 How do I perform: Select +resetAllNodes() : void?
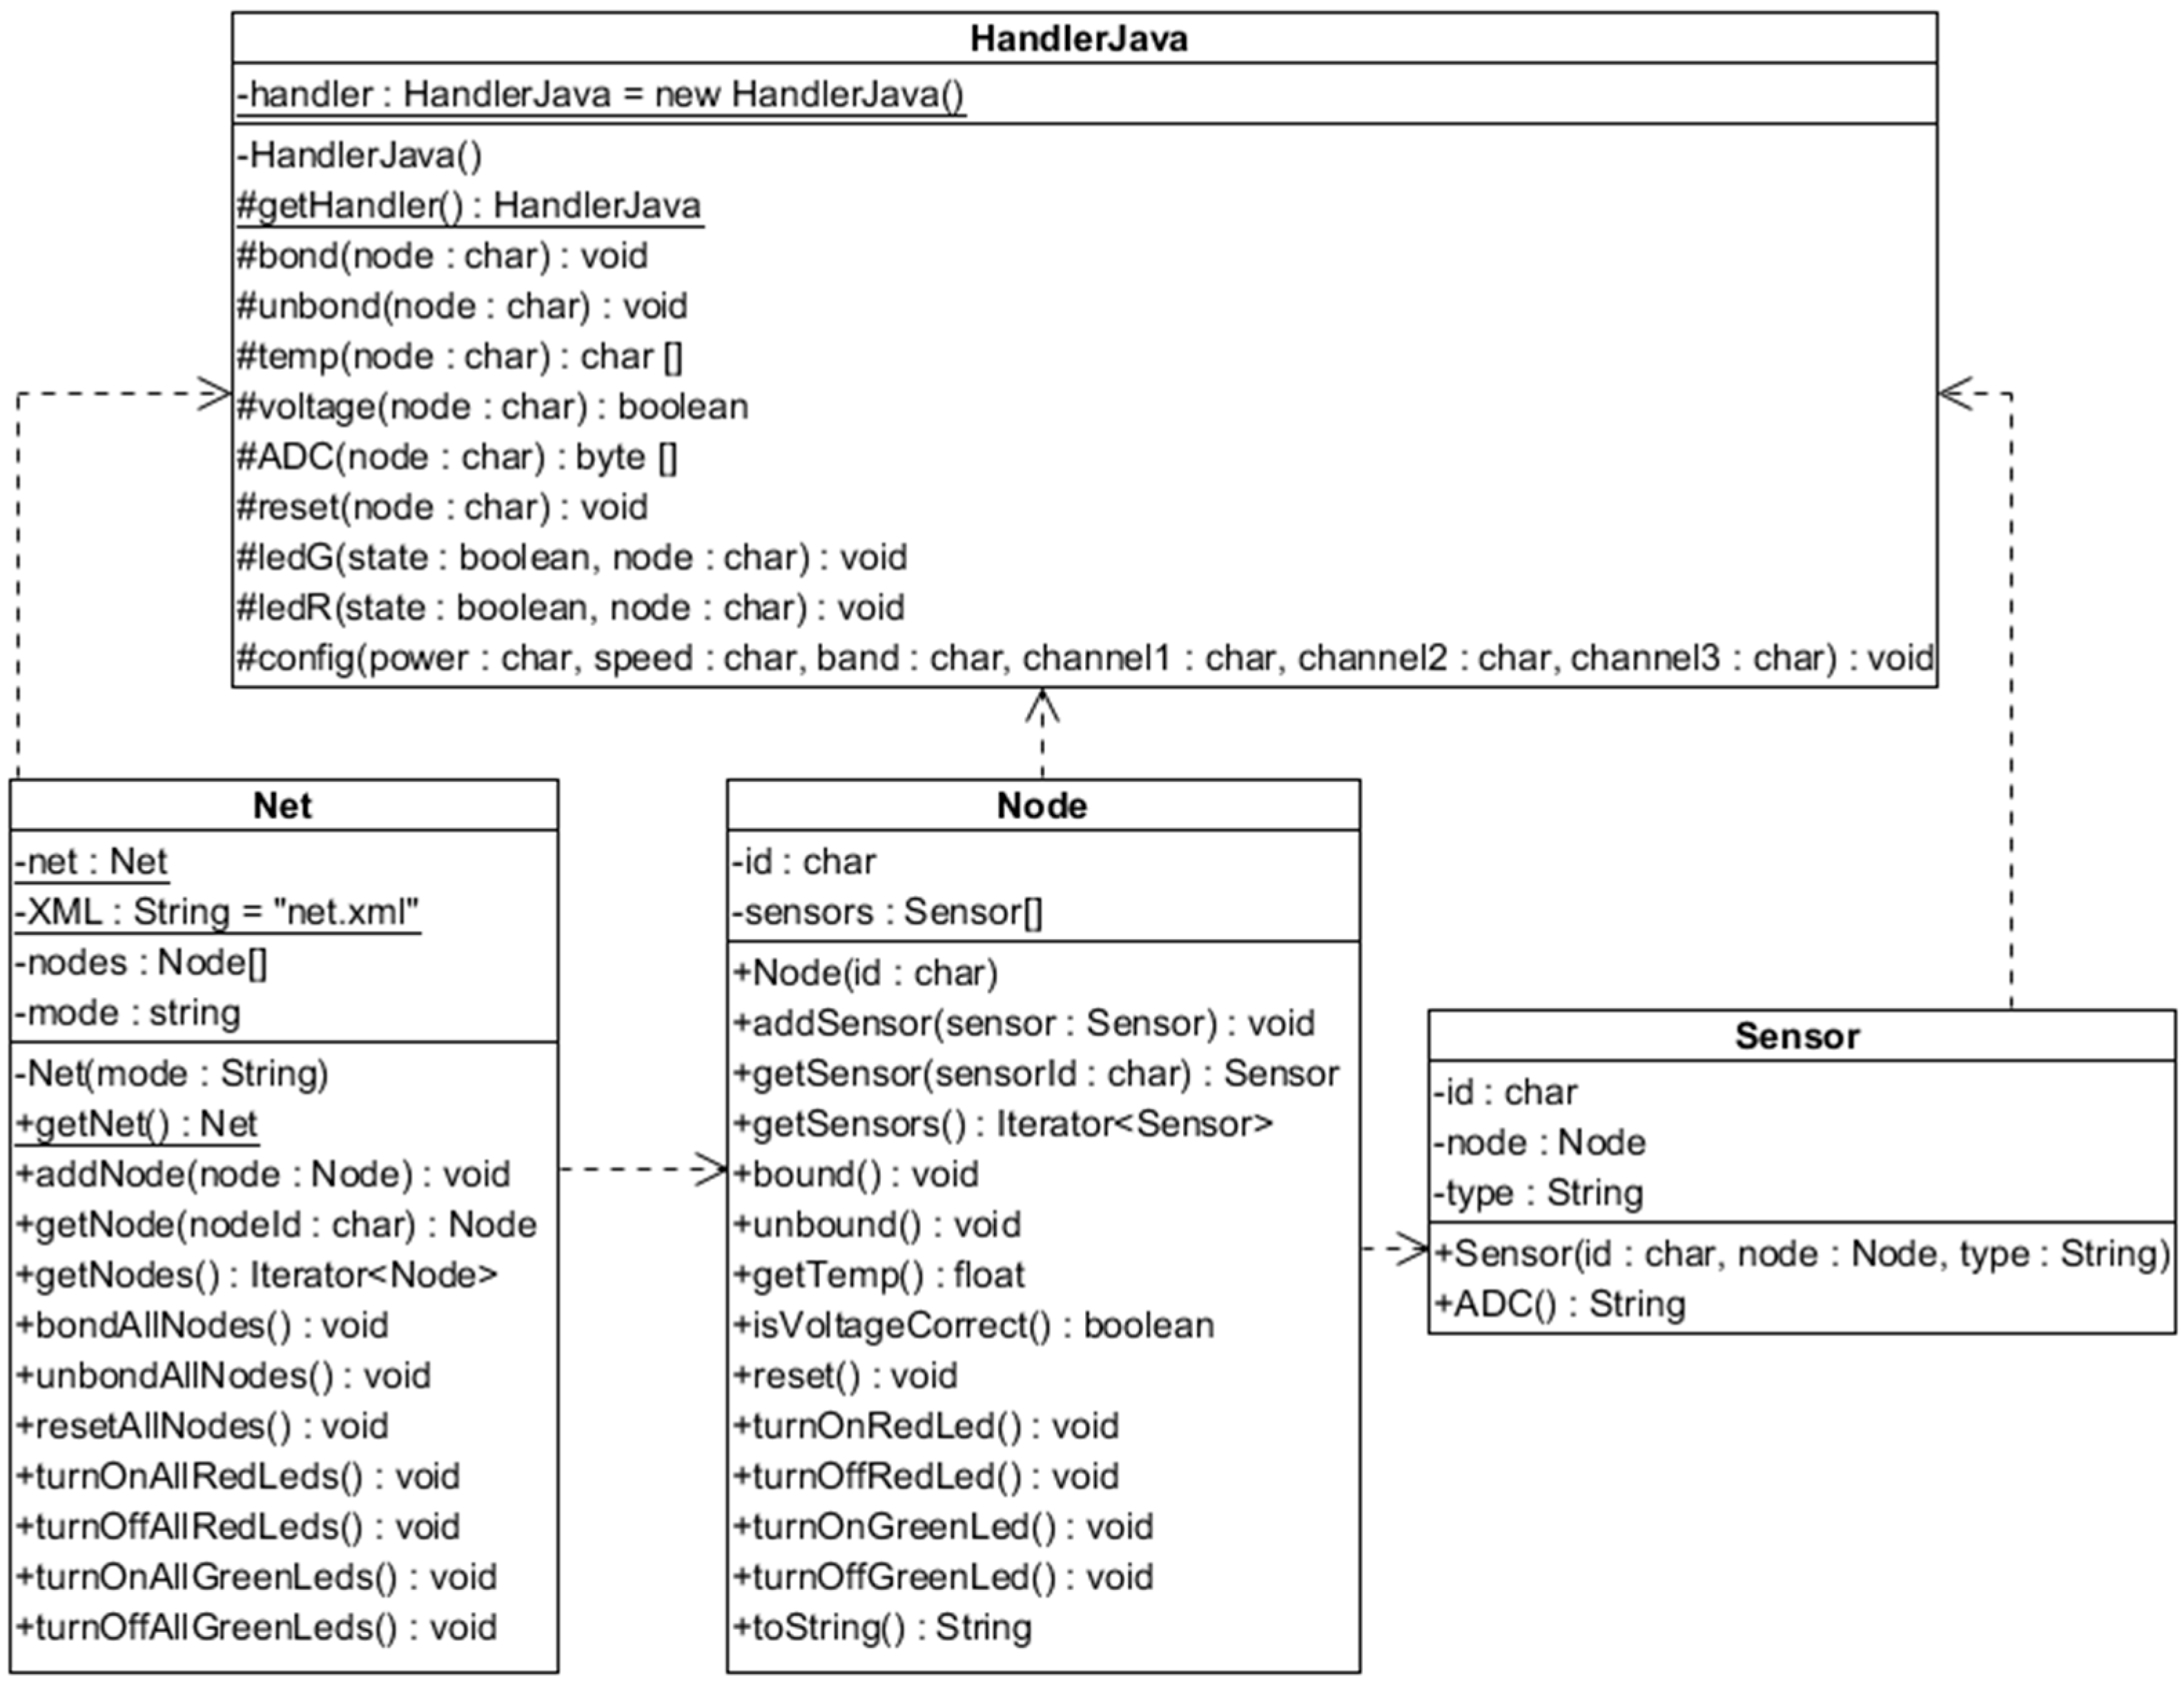click(202, 1426)
